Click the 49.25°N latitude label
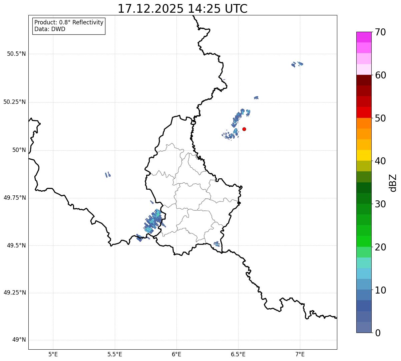Screen dimensions: 401x361 [x=15, y=293]
